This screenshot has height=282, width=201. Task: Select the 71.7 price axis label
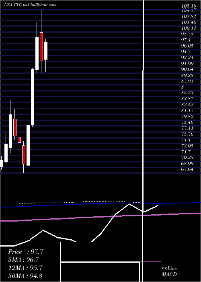coord(186,151)
